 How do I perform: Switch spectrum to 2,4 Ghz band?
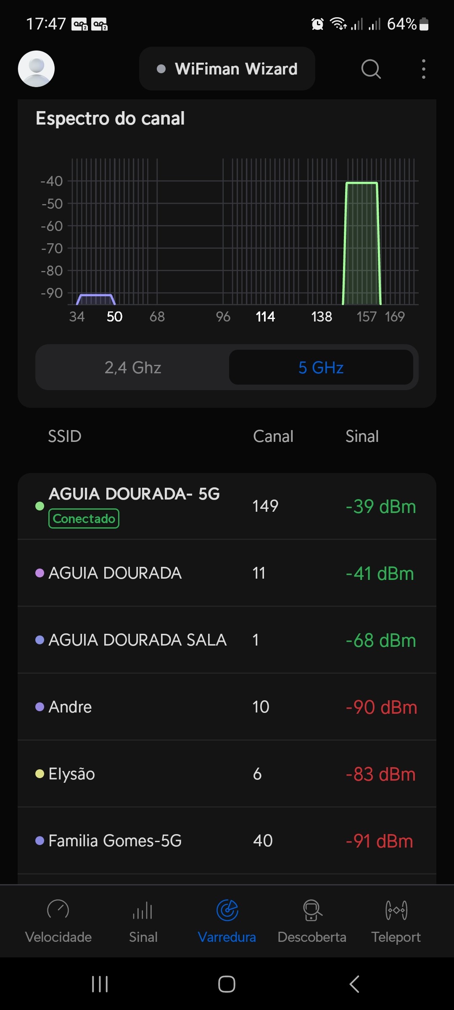tap(133, 367)
